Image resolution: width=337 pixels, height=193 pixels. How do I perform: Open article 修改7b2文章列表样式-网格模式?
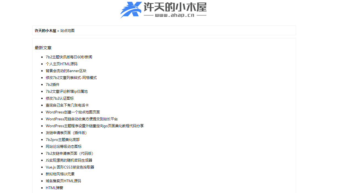pyautogui.click(x=71, y=78)
